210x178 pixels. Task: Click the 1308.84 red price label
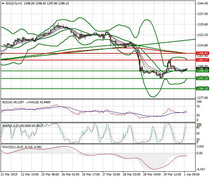[202, 53]
